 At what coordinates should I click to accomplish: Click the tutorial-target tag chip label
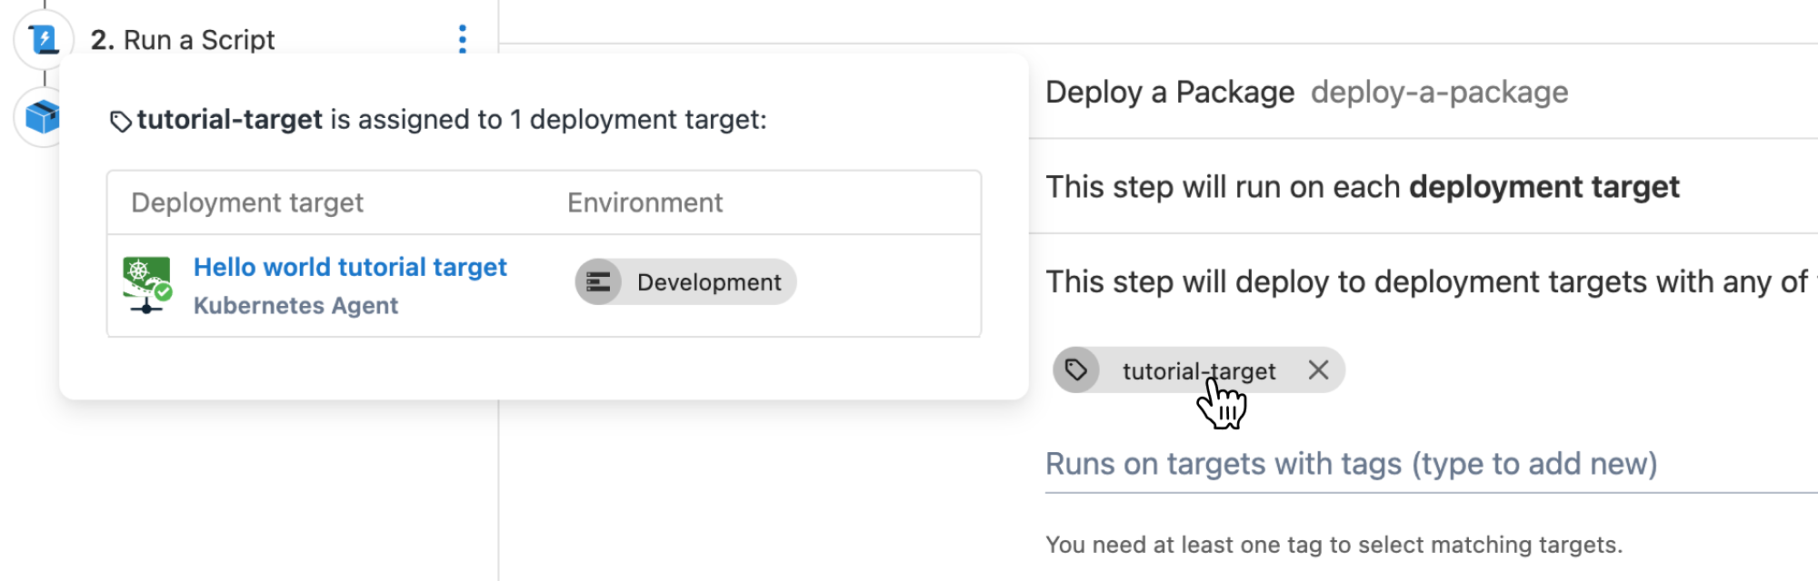click(1199, 370)
